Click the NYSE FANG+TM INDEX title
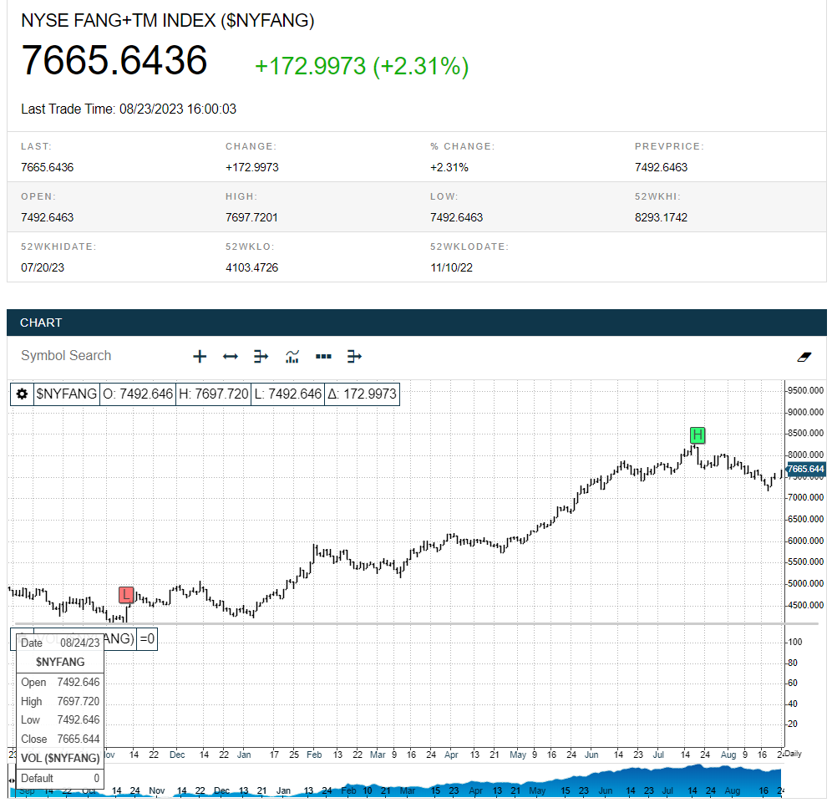The image size is (832, 808). click(168, 21)
